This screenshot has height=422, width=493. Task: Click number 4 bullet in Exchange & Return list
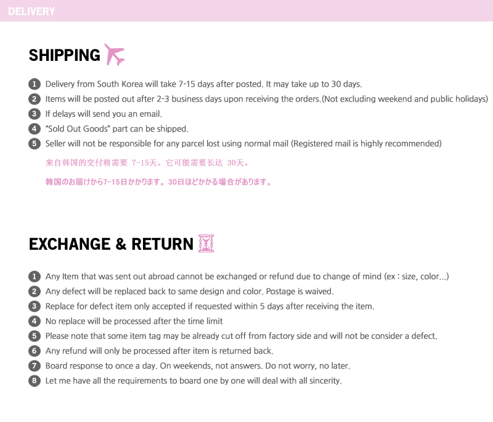click(35, 321)
